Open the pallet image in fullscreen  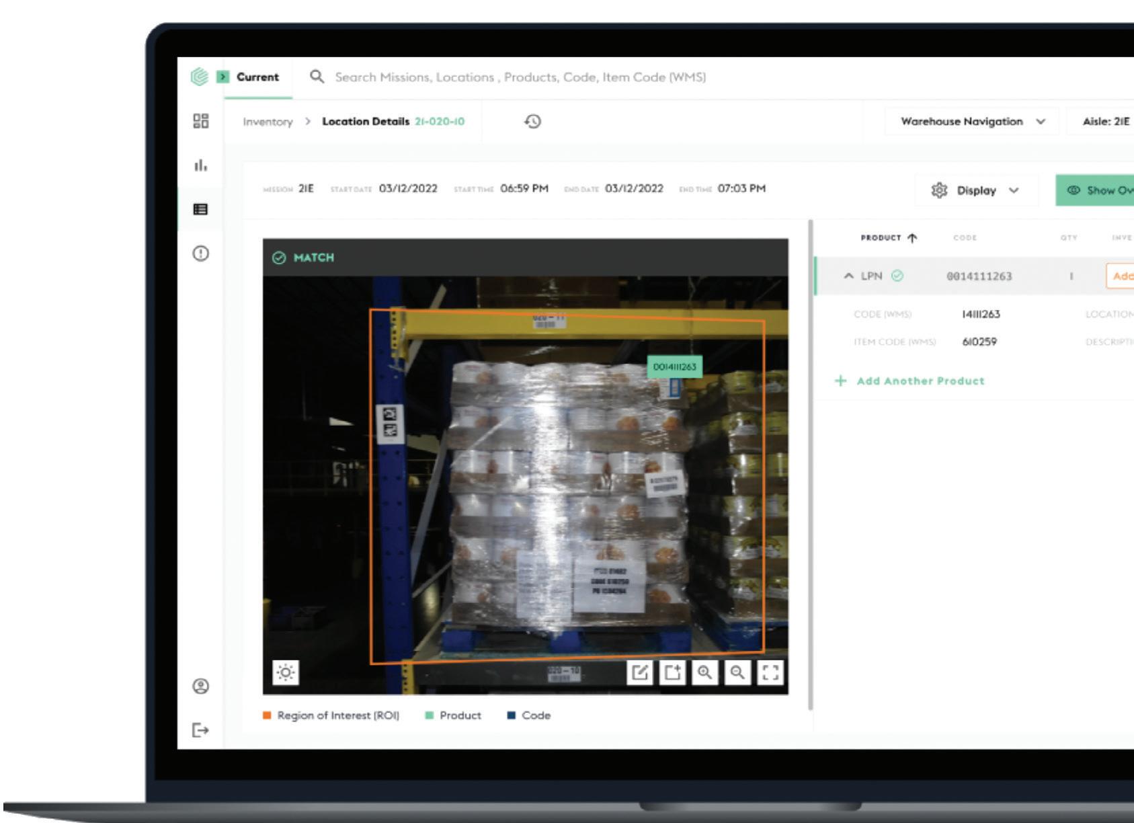770,672
